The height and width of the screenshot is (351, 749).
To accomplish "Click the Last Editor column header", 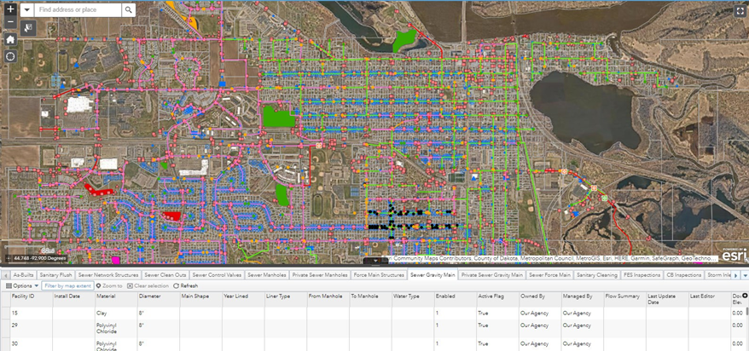I will 710,299.
